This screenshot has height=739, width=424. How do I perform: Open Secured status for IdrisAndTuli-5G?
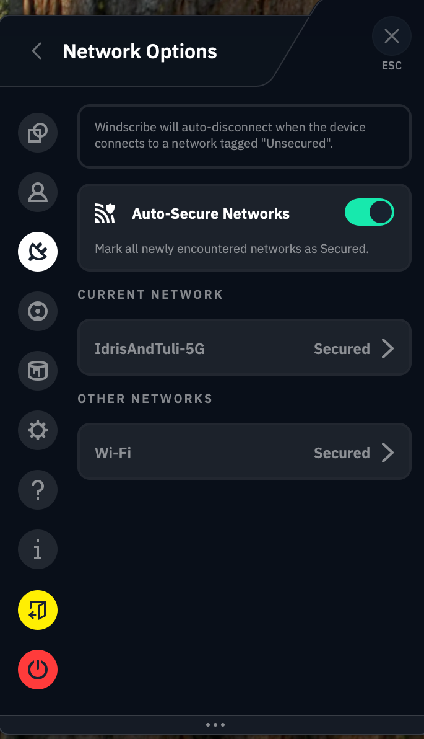(x=342, y=348)
